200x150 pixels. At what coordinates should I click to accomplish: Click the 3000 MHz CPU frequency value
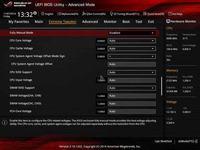pyautogui.click(x=172, y=38)
